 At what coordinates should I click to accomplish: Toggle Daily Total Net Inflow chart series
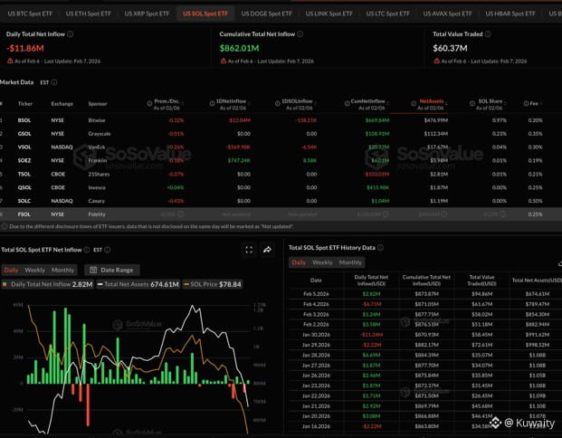pyautogui.click(x=47, y=284)
